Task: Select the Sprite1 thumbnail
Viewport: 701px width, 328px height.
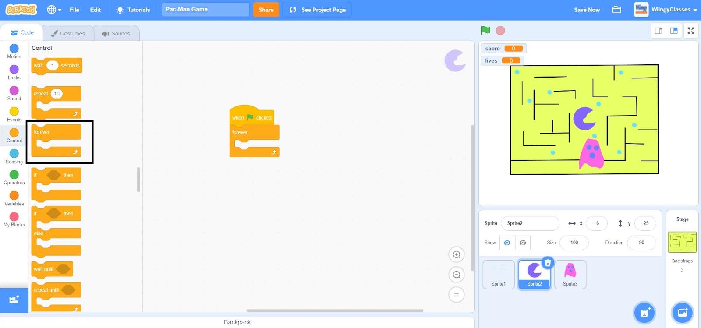Action: click(x=499, y=275)
